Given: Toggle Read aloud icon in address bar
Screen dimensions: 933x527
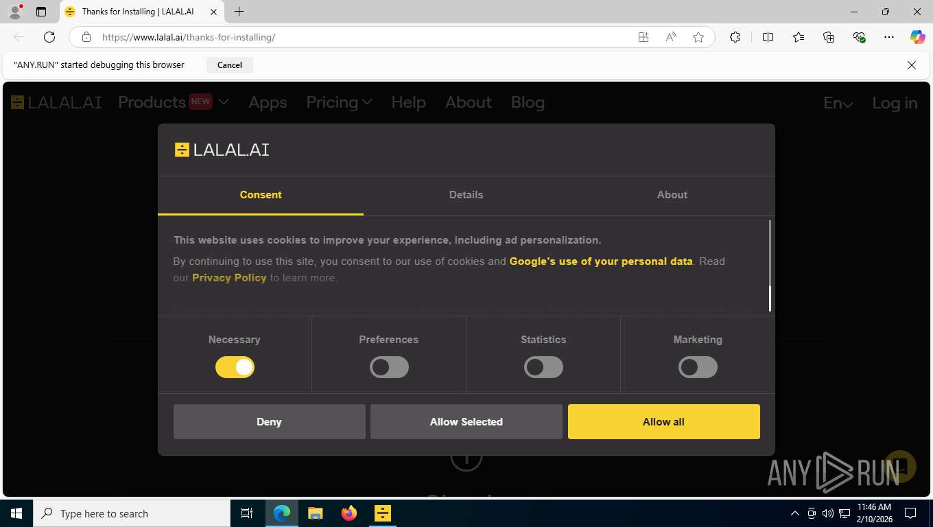Looking at the screenshot, I should point(671,37).
